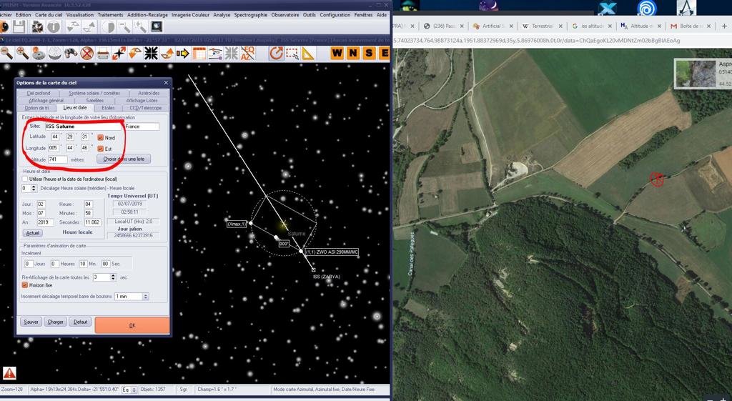The width and height of the screenshot is (732, 401).
Task: Click the calendar table icon
Action: click(199, 53)
